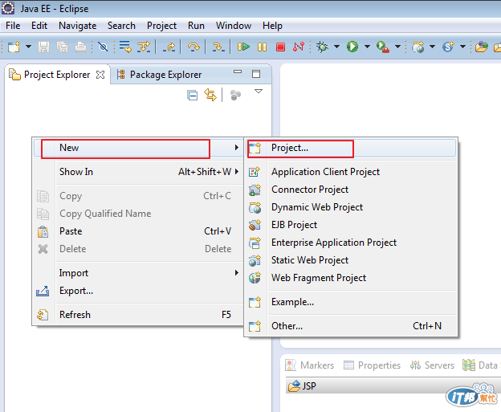This screenshot has height=412, width=501.
Task: Select EJB Project
Action: [351, 225]
